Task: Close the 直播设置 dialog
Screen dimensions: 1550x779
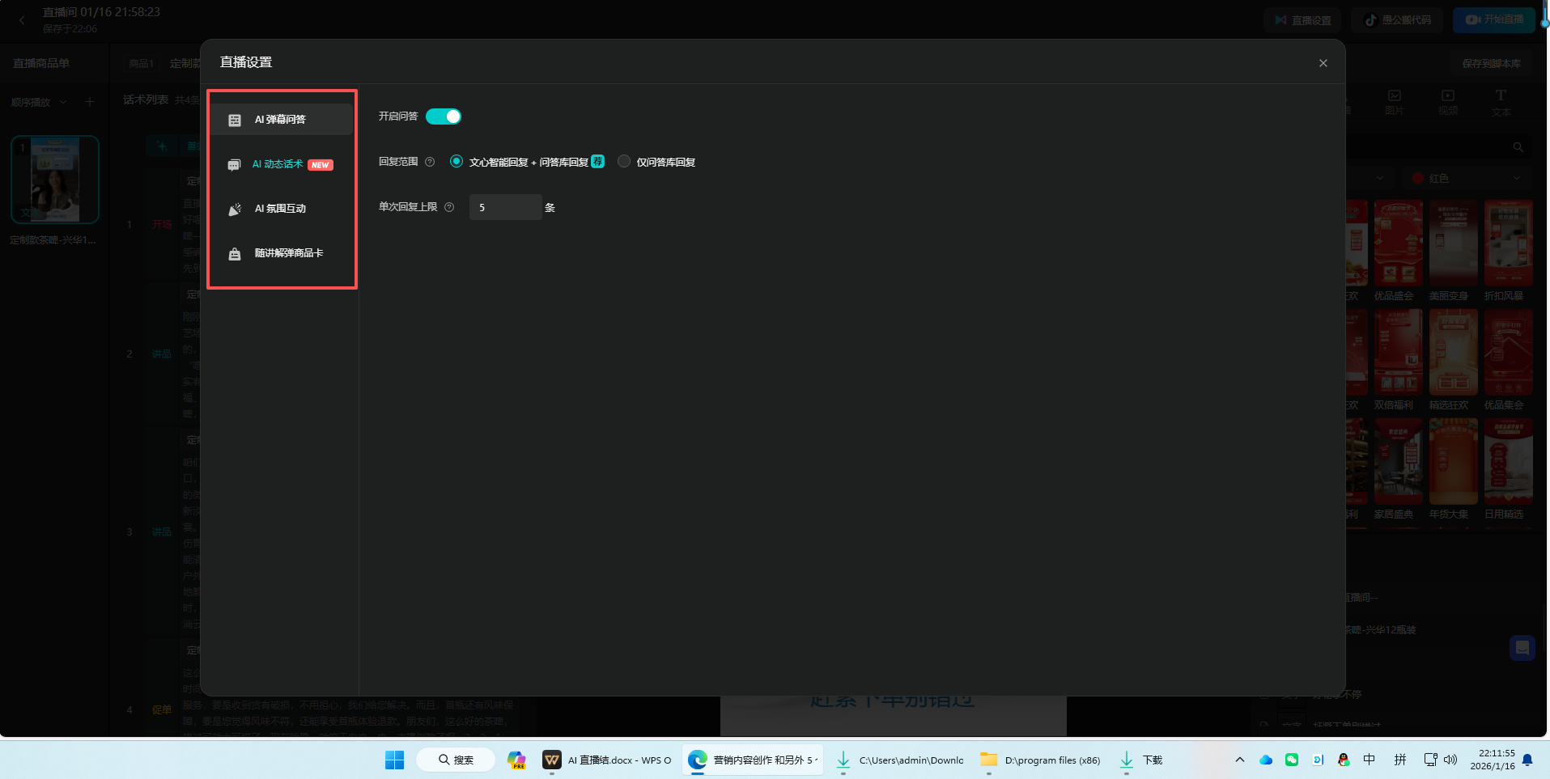Action: coord(1323,63)
